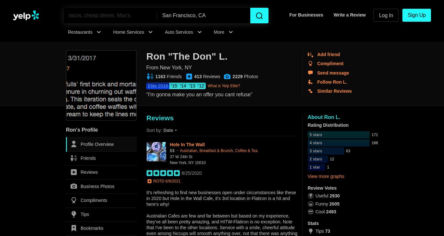
Task: Click the Friends sidebar icon
Action: pos(74,158)
